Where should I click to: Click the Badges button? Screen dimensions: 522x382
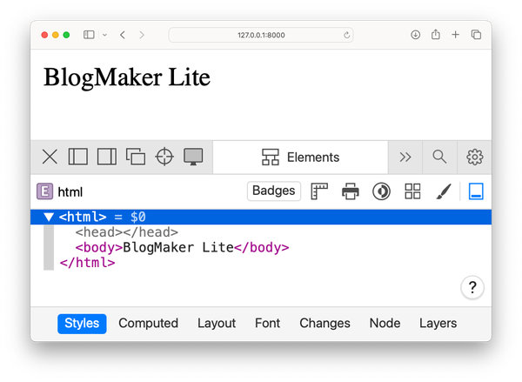click(274, 191)
